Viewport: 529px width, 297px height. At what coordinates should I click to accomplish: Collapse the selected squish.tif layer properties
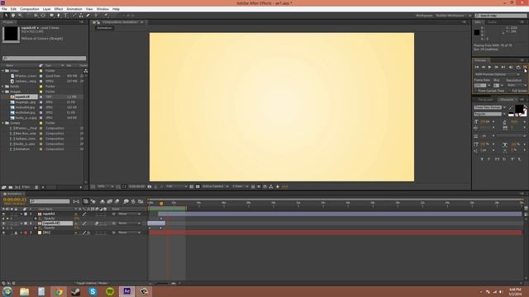tap(21, 224)
